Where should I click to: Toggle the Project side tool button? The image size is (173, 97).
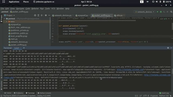click(x=1, y=18)
